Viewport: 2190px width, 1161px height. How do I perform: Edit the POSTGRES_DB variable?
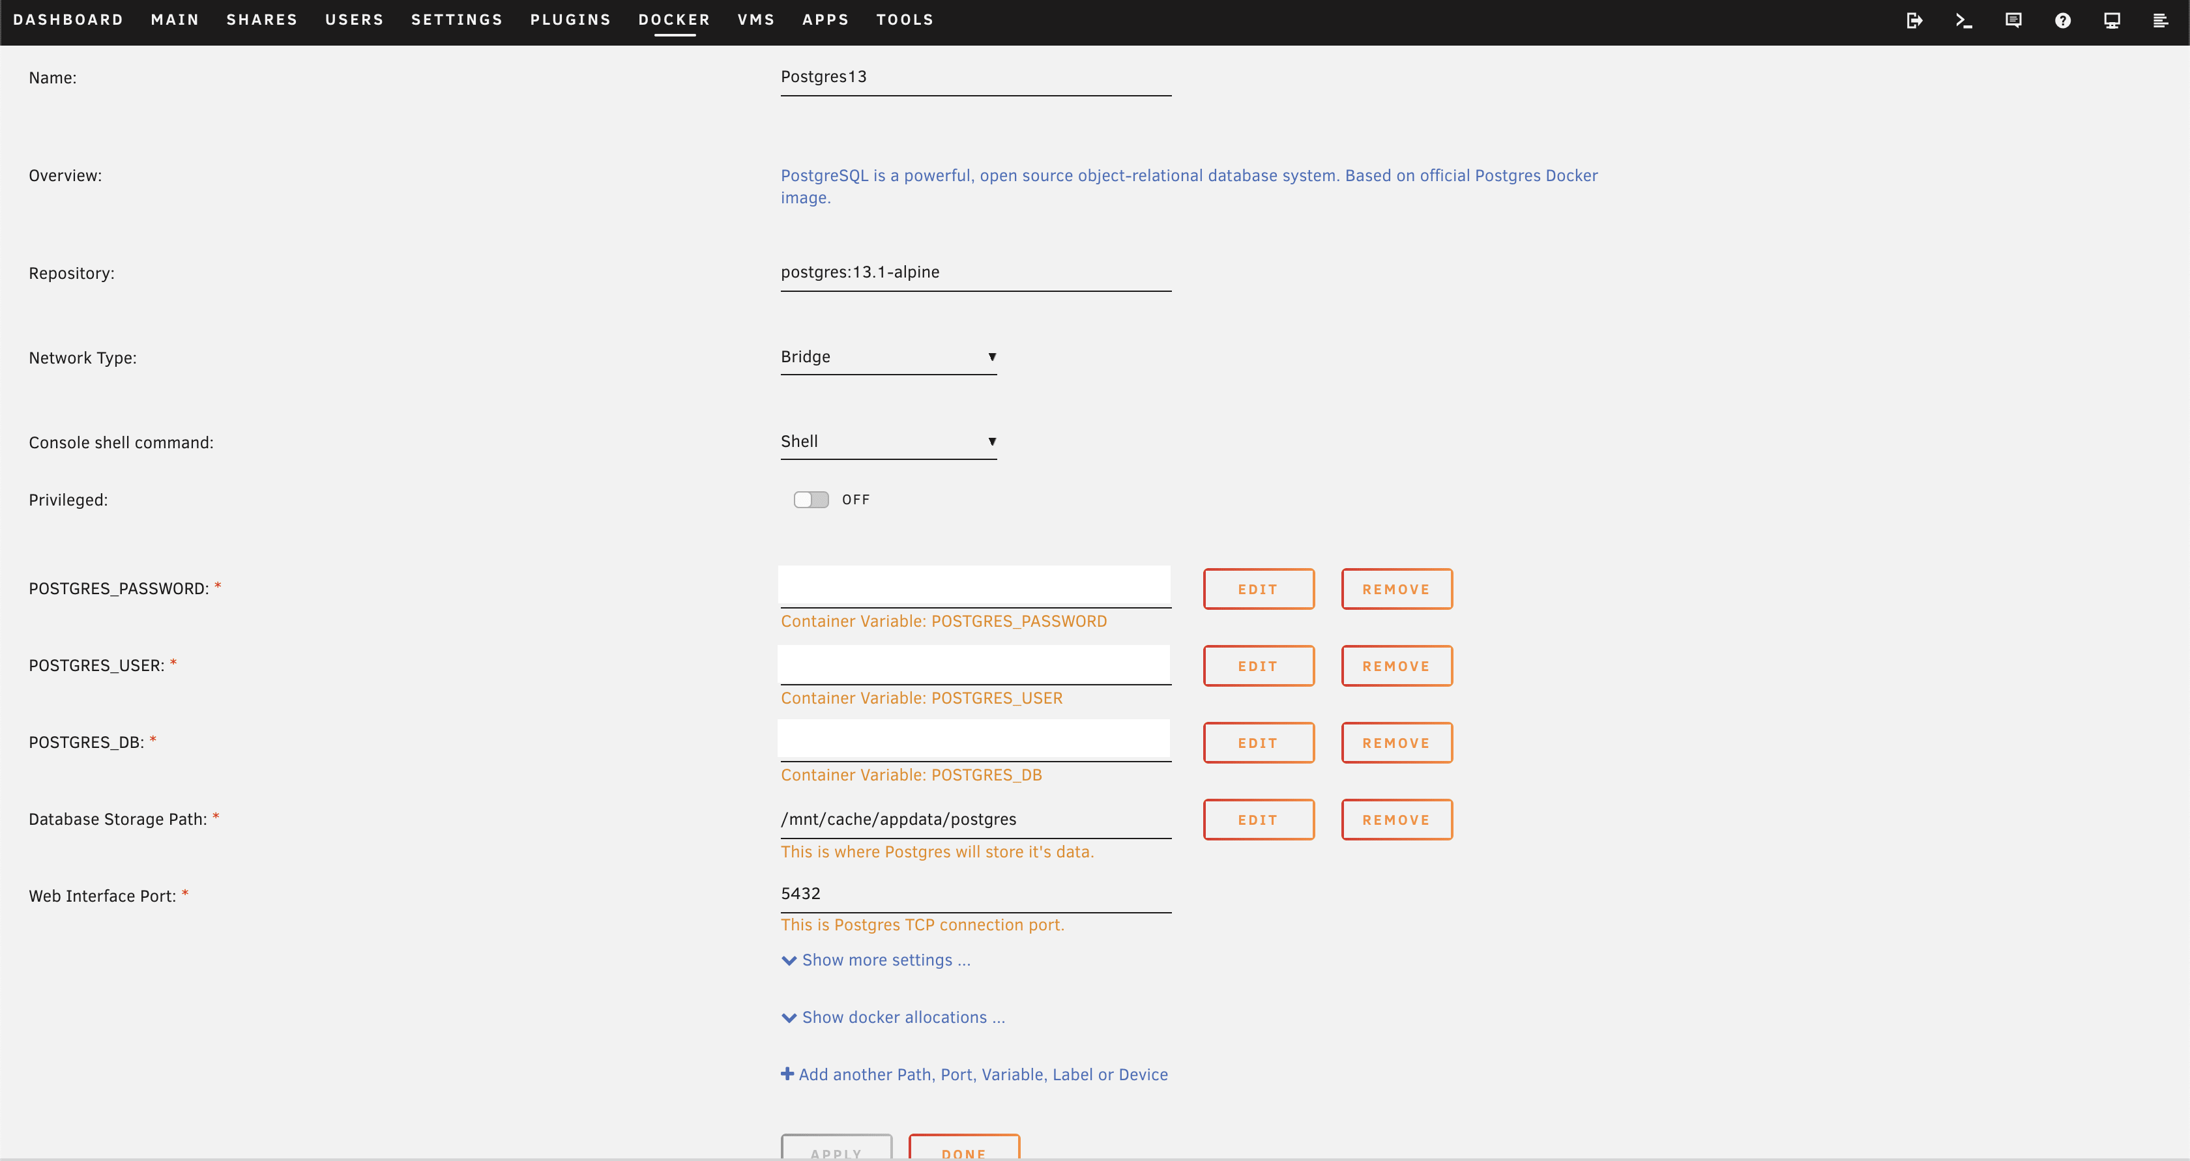pos(1258,743)
